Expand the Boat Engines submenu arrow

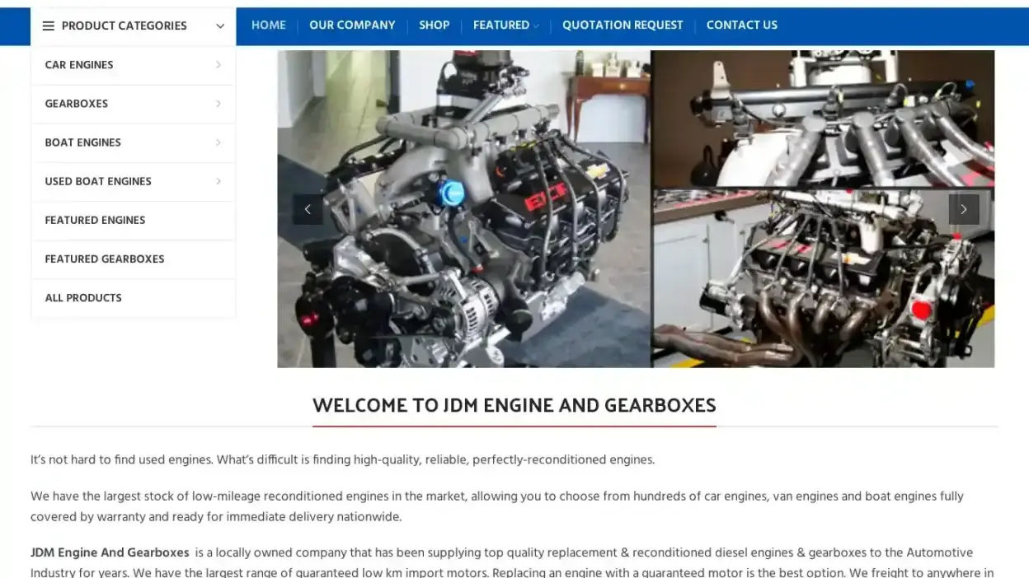[x=218, y=142]
